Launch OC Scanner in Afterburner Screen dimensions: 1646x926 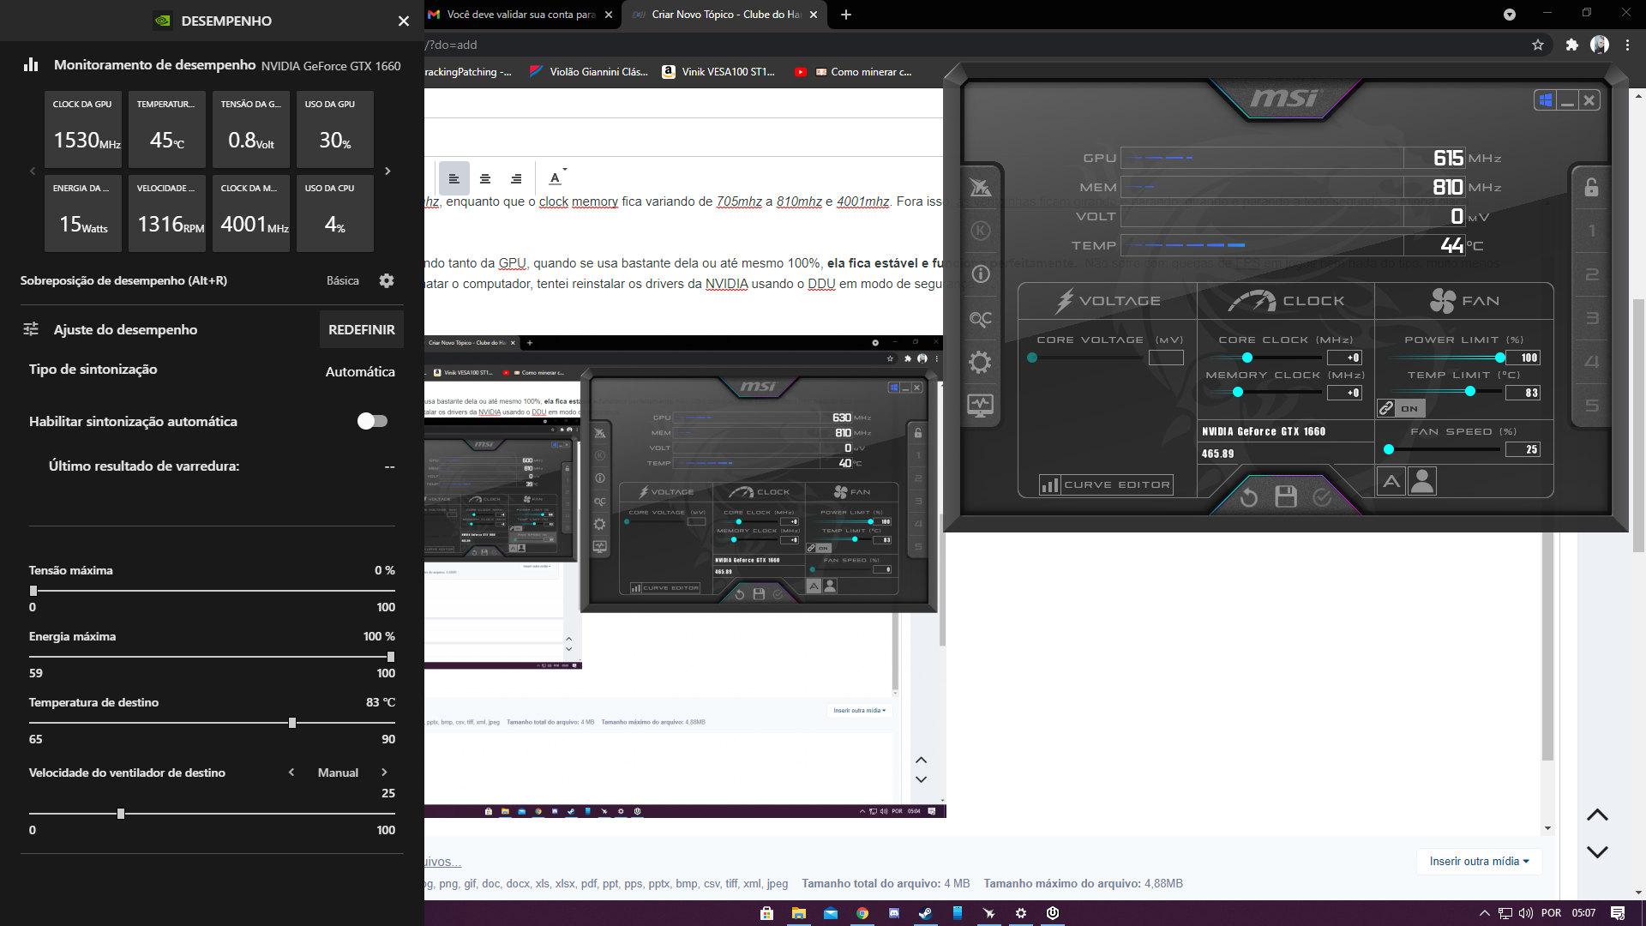point(980,319)
